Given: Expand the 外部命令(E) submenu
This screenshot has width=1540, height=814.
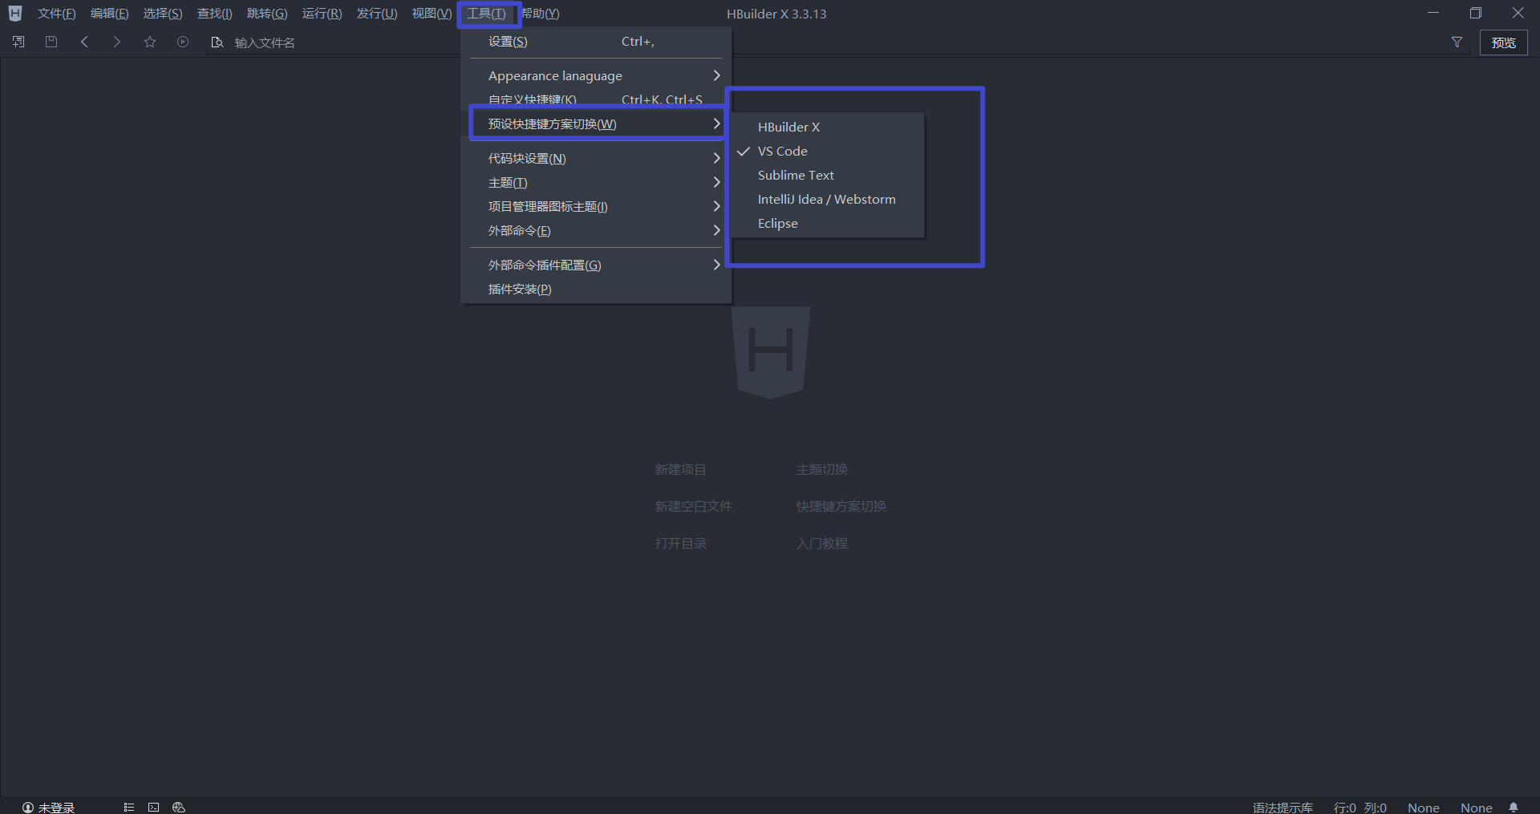Looking at the screenshot, I should point(596,230).
